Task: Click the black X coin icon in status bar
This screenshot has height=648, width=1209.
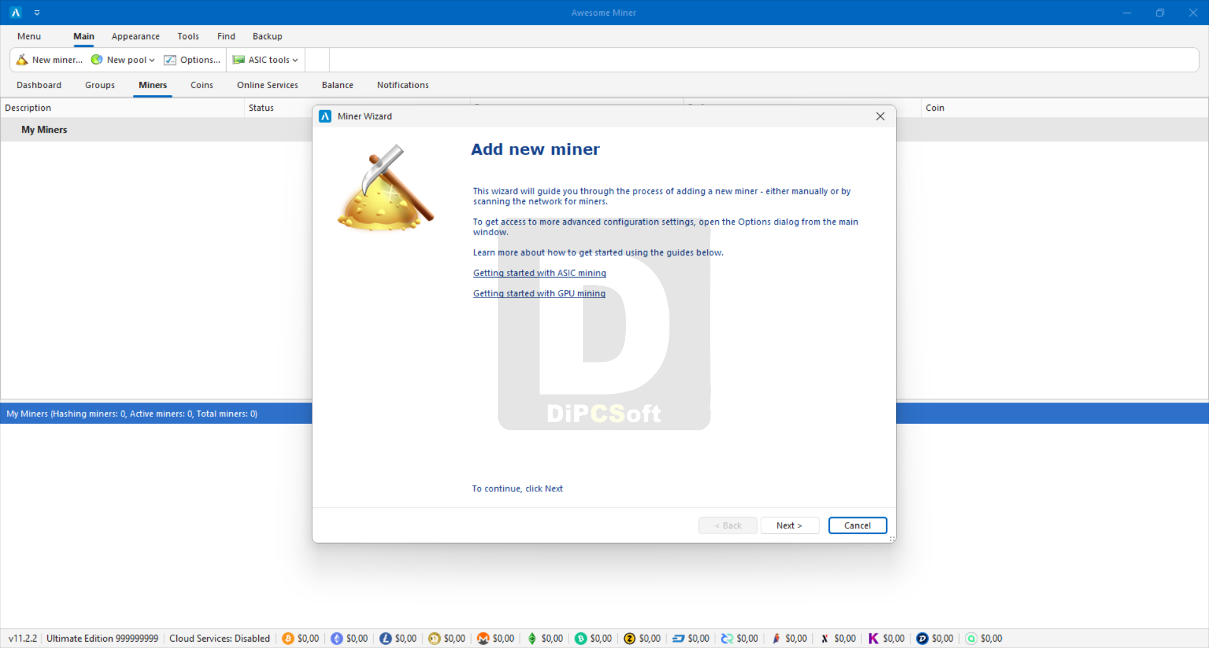Action: coord(825,639)
